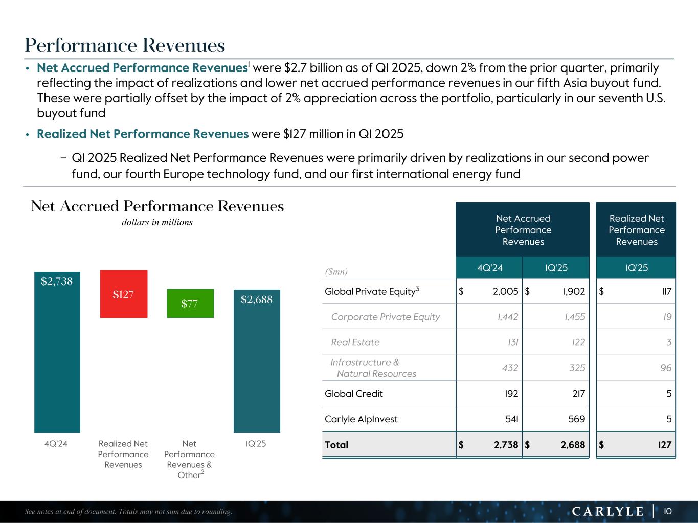The height and width of the screenshot is (523, 698).
Task: Select the "4Q'24" table column header
Action: pos(489,268)
